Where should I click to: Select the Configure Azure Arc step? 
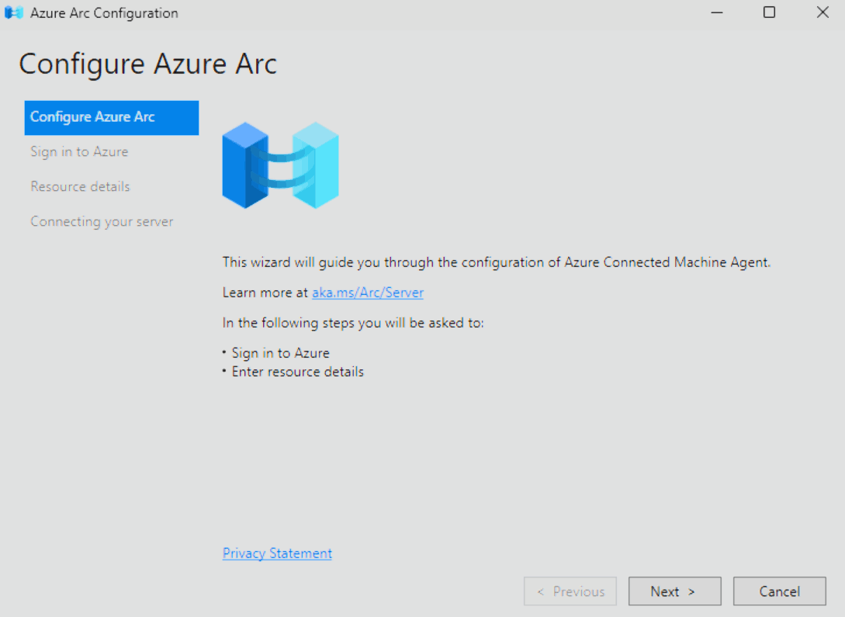[112, 117]
